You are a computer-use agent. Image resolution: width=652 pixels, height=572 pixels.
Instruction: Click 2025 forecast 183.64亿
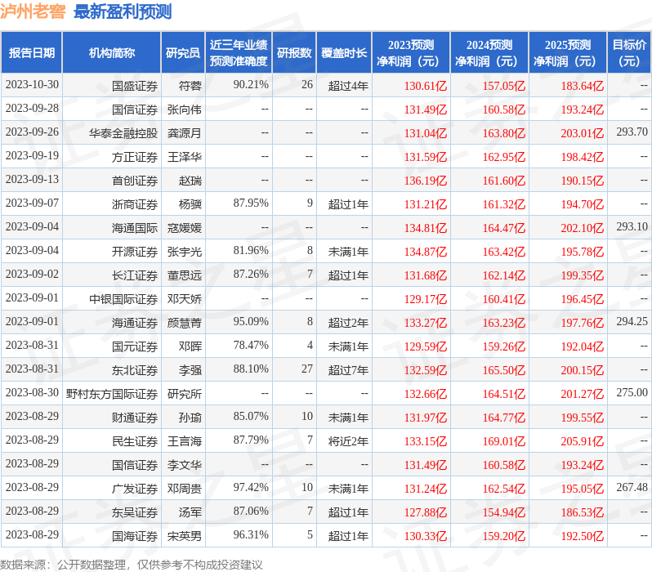(x=582, y=86)
